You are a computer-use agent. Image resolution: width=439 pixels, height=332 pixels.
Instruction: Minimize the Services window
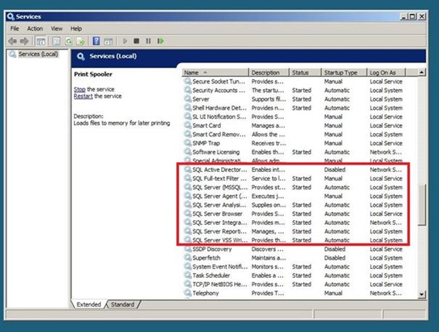tap(404, 17)
